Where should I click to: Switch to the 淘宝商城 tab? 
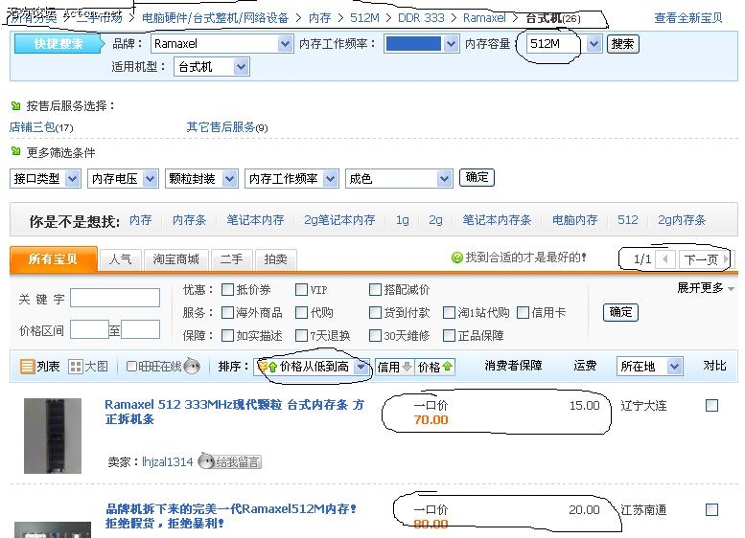(174, 259)
